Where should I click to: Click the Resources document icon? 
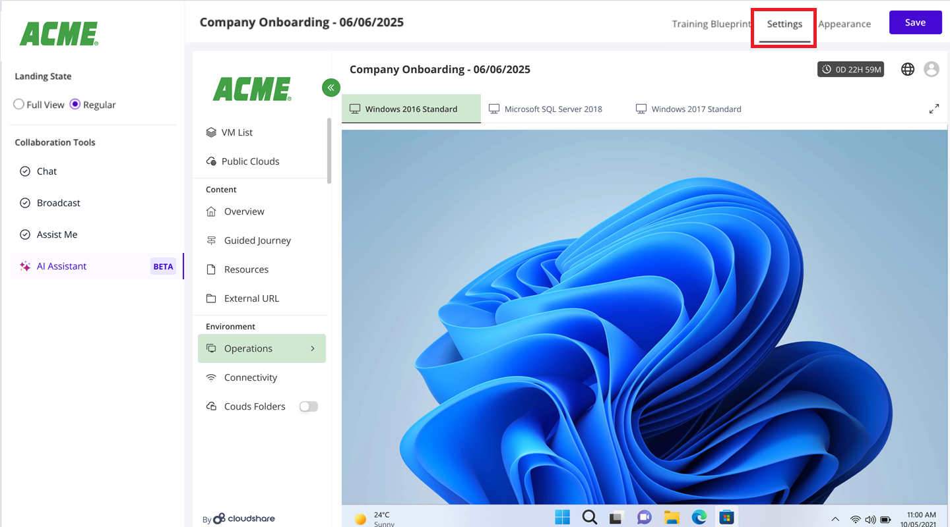pyautogui.click(x=211, y=269)
